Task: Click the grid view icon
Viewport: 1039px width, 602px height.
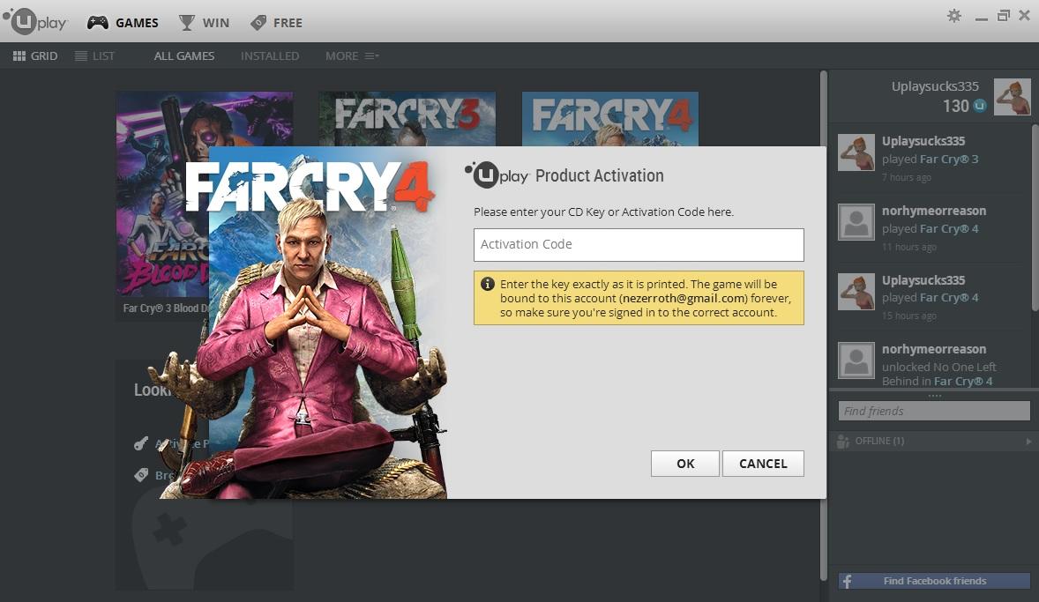Action: point(19,56)
